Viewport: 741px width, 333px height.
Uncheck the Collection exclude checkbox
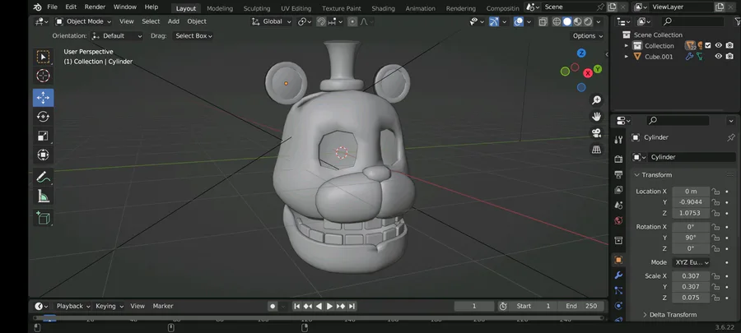(x=708, y=46)
